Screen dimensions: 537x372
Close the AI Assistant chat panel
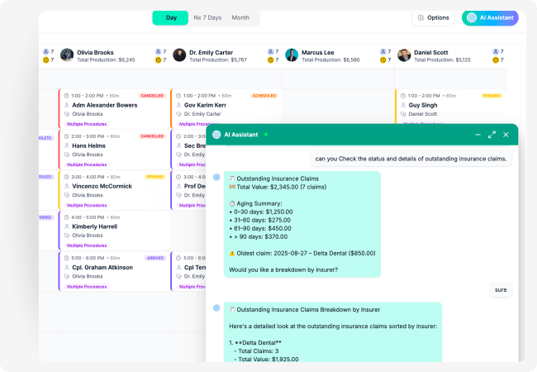(x=506, y=135)
